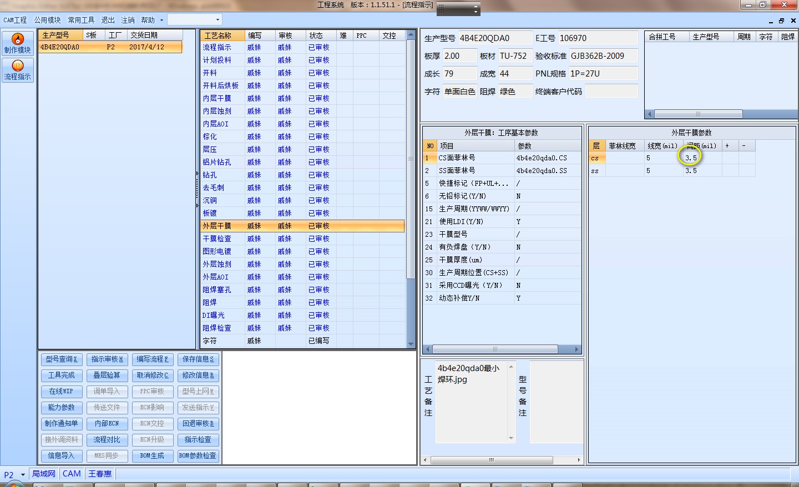Click the 修改信息 button
This screenshot has height=487, width=799.
[198, 376]
